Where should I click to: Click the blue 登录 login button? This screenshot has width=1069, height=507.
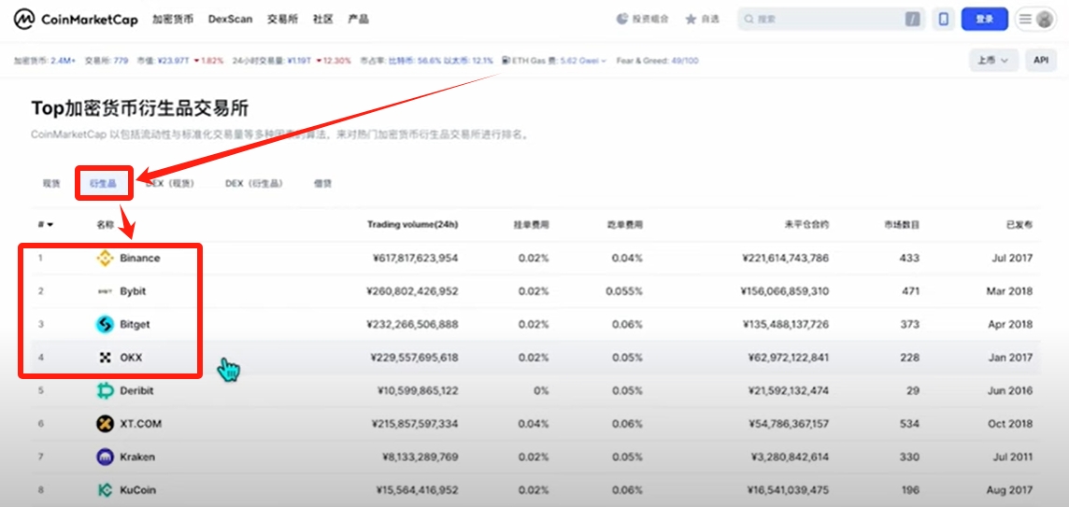click(x=985, y=19)
